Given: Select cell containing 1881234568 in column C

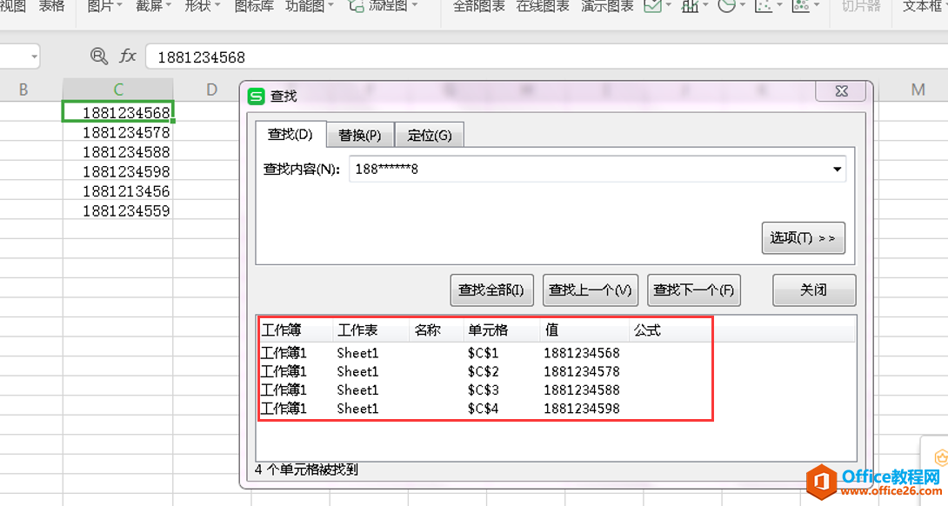Looking at the screenshot, I should pyautogui.click(x=118, y=112).
